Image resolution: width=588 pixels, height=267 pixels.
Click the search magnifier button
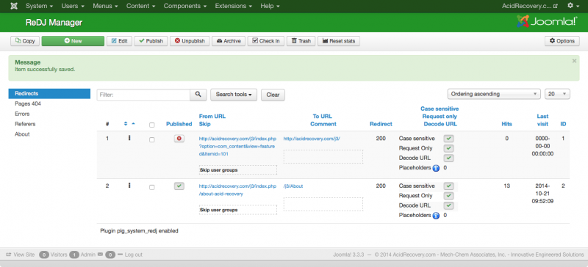click(198, 95)
